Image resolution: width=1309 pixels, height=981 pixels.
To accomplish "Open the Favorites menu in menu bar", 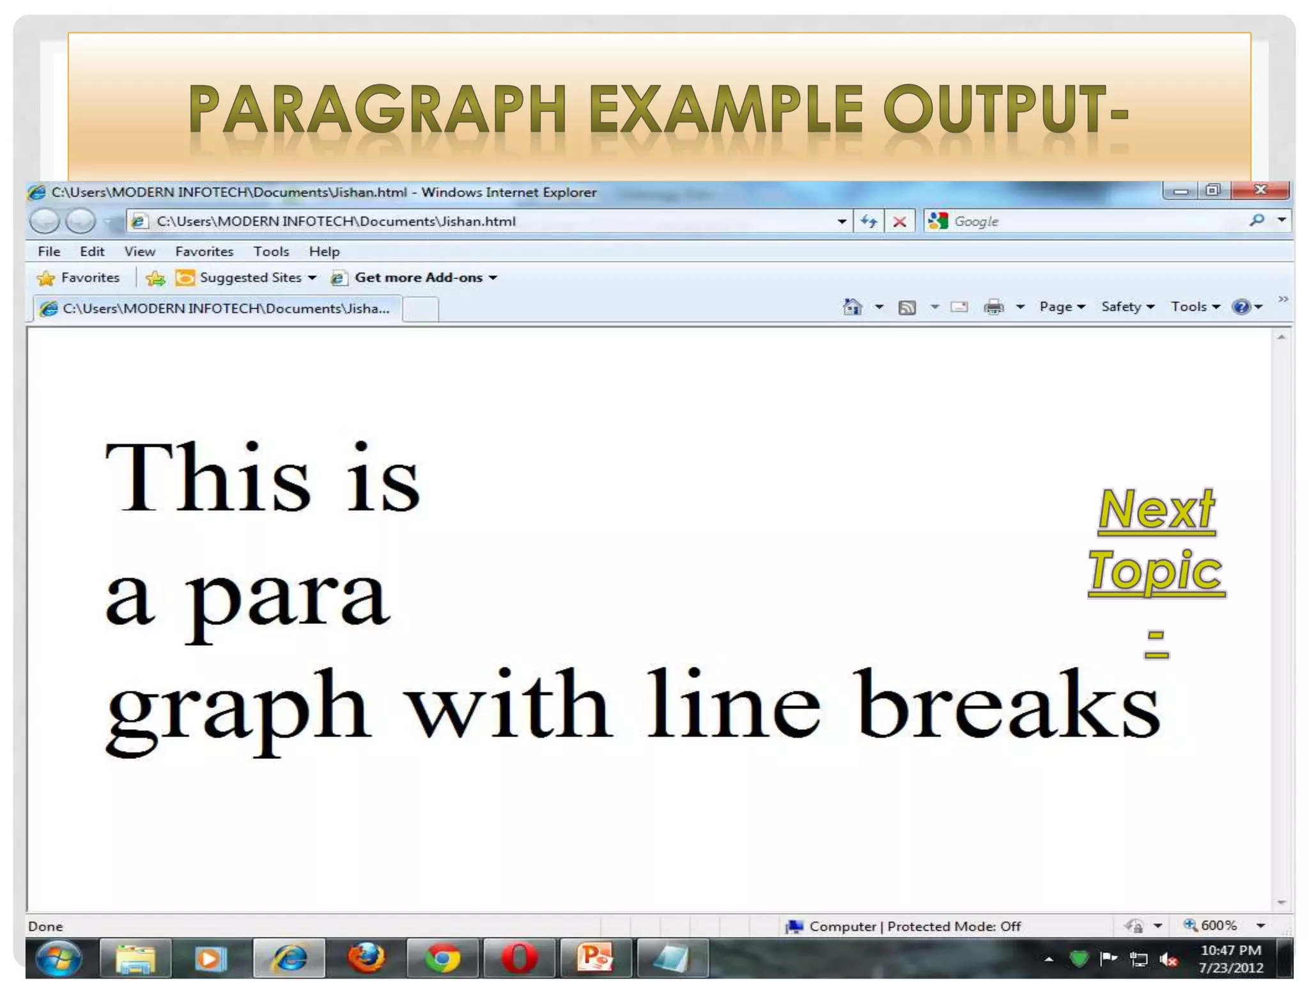I will 204,252.
